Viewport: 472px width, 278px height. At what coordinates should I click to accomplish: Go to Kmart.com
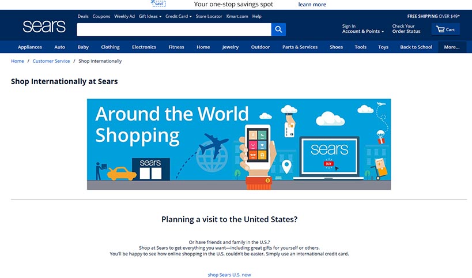click(x=237, y=16)
